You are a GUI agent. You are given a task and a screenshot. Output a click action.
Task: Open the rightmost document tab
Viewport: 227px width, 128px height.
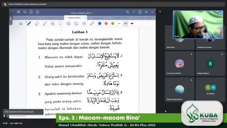(x=144, y=18)
